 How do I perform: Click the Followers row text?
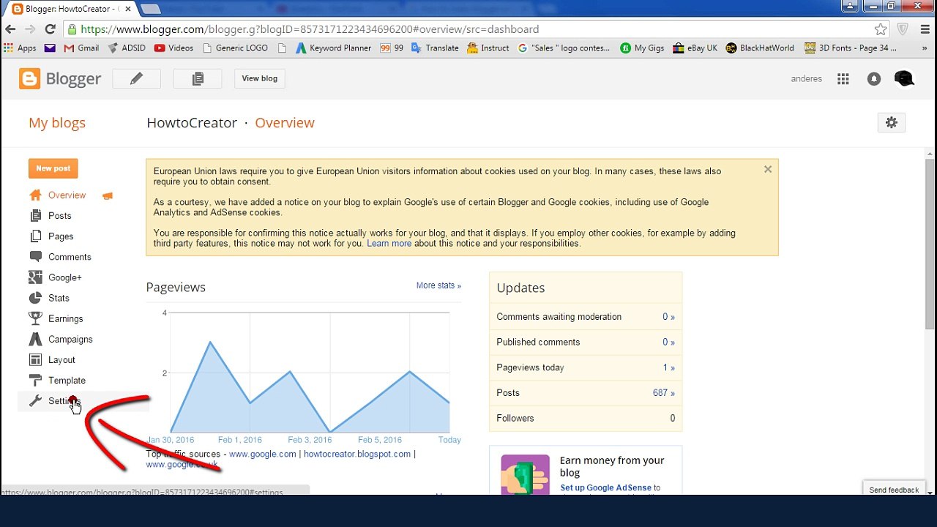point(515,419)
